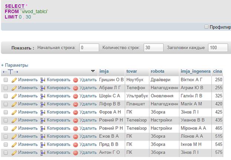Sort the table by robota column
The height and width of the screenshot is (160, 231).
[157, 71]
